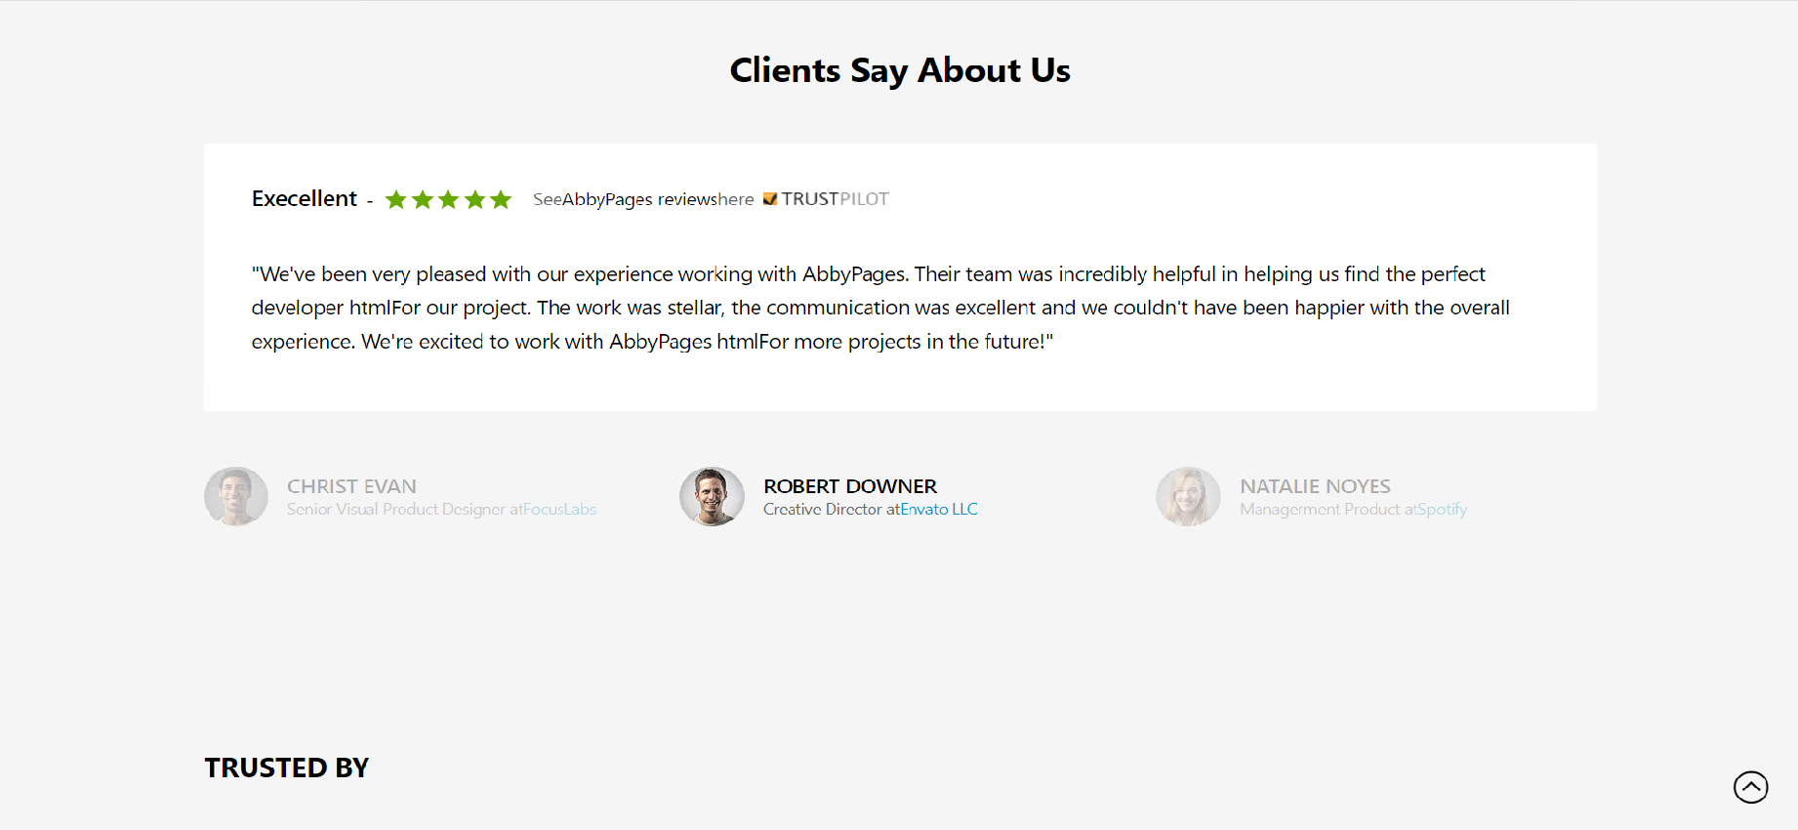Click the fifth green rating star
The image size is (1798, 830).
tap(501, 200)
